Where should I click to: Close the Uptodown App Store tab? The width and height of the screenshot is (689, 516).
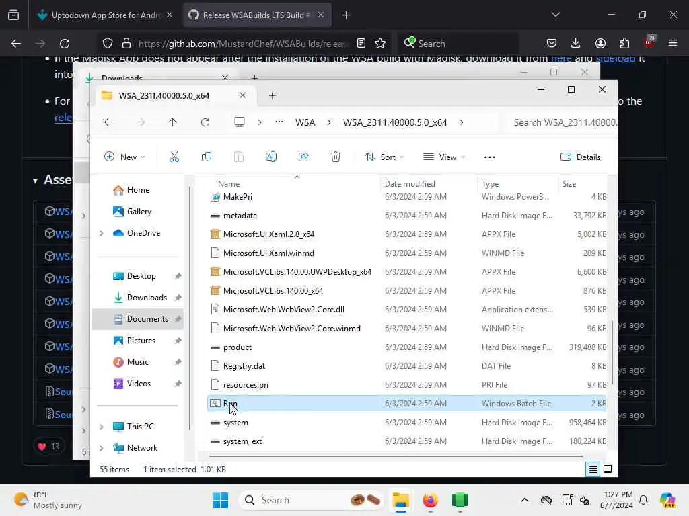(170, 15)
